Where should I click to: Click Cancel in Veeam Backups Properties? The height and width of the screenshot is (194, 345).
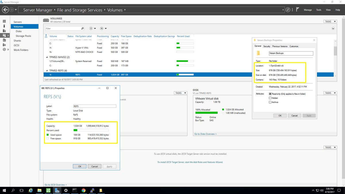pyautogui.click(x=294, y=116)
